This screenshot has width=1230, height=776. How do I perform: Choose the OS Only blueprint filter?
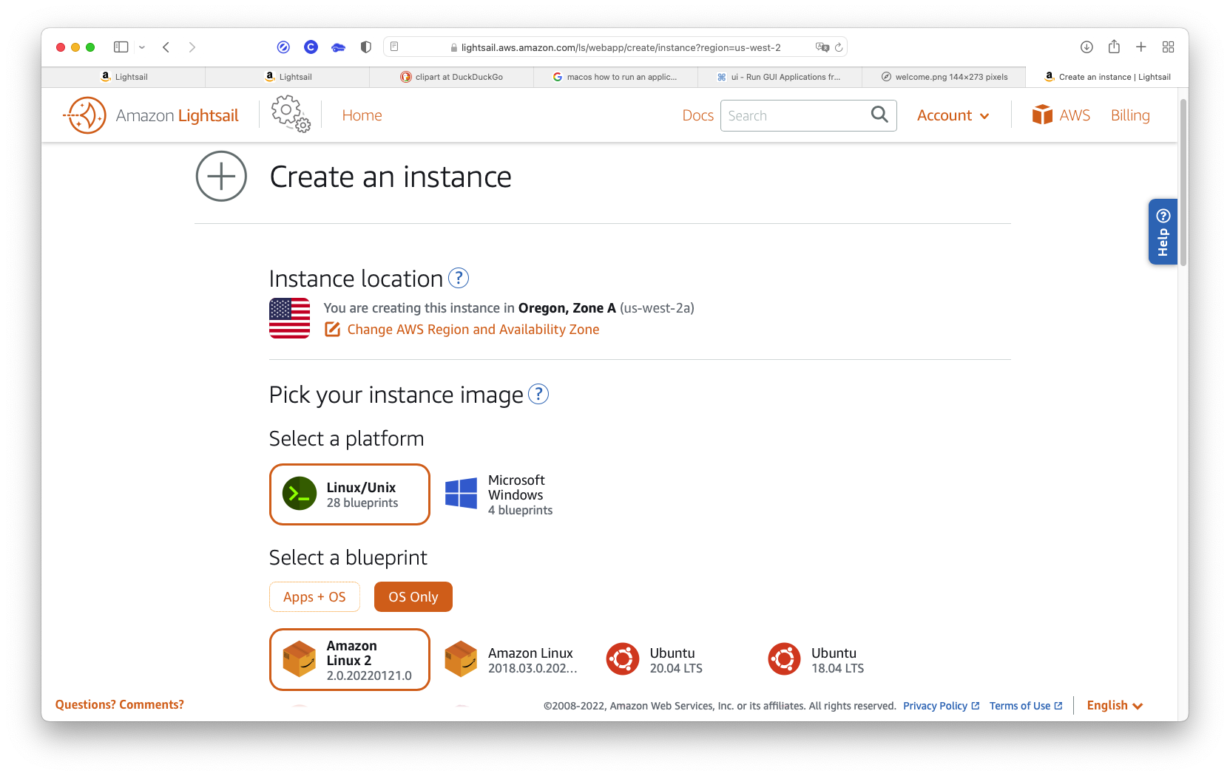(x=413, y=597)
